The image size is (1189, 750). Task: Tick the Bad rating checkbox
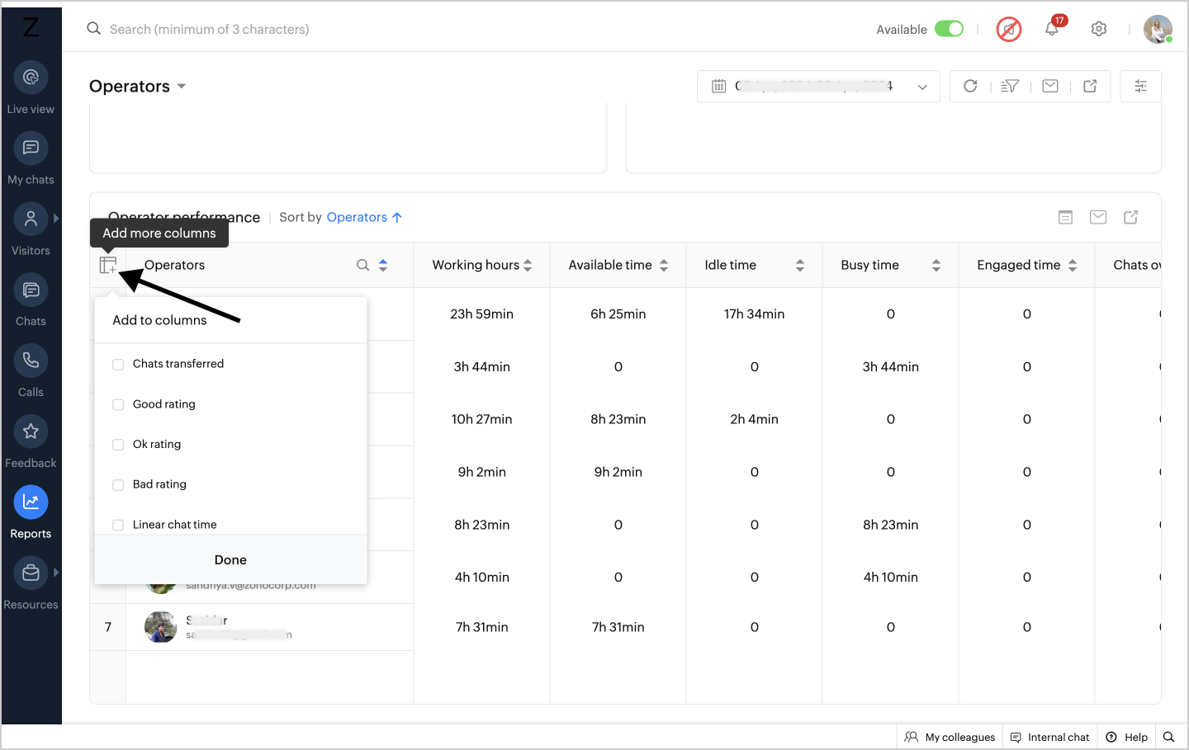click(118, 484)
